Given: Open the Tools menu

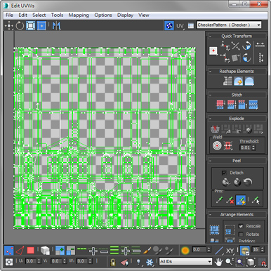Looking at the screenshot, I should [57, 15].
